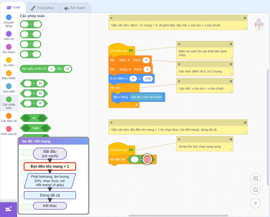
Task: Open the Chuyển động blue category circle
Action: tap(9, 17)
